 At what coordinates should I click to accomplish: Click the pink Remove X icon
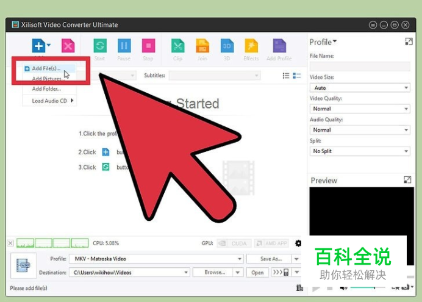(68, 46)
